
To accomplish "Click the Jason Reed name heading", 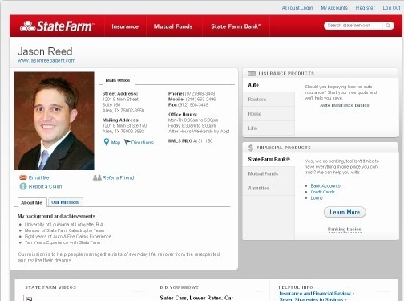I will pos(45,51).
